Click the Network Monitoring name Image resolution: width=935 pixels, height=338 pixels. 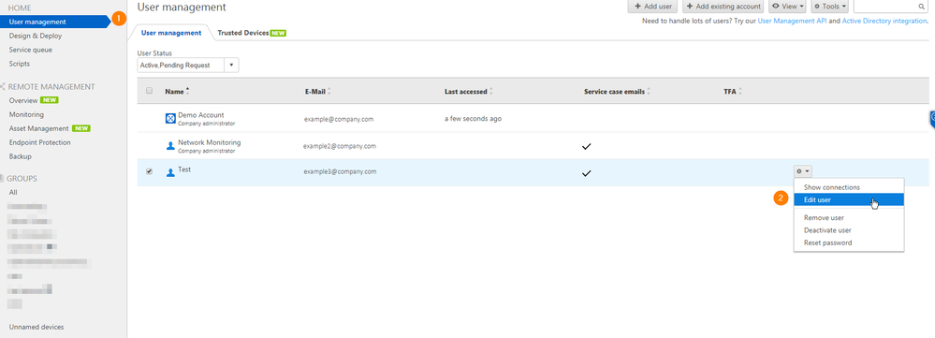tap(210, 142)
